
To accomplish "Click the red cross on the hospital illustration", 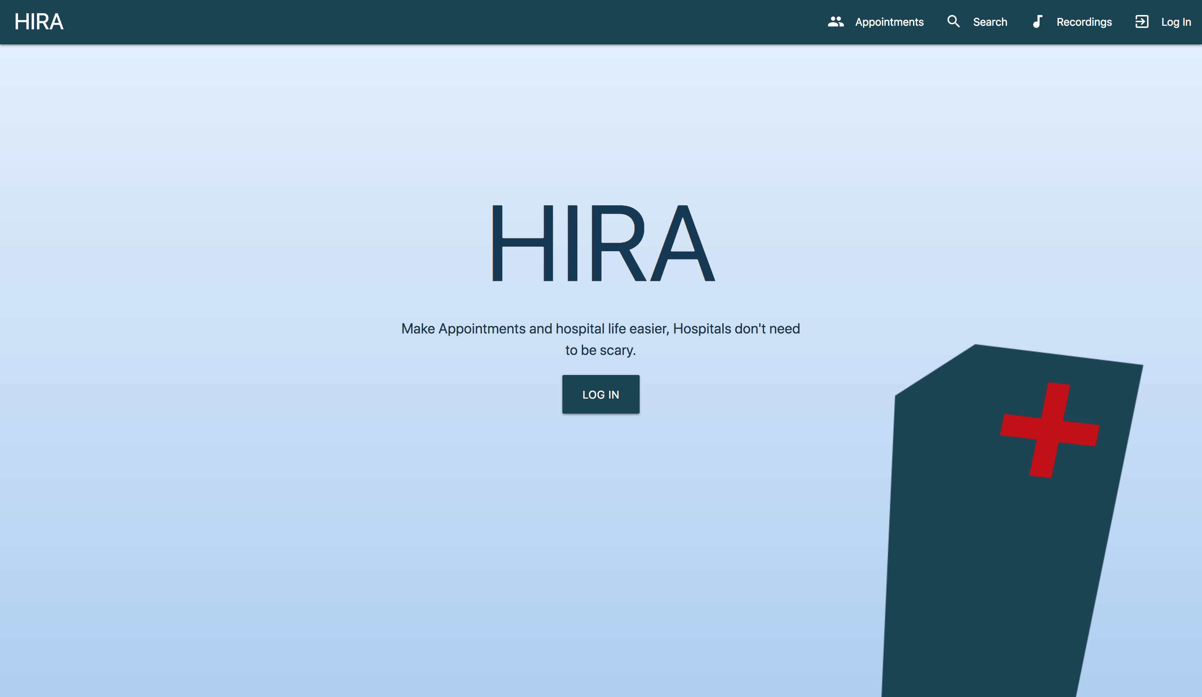I will [x=1049, y=430].
